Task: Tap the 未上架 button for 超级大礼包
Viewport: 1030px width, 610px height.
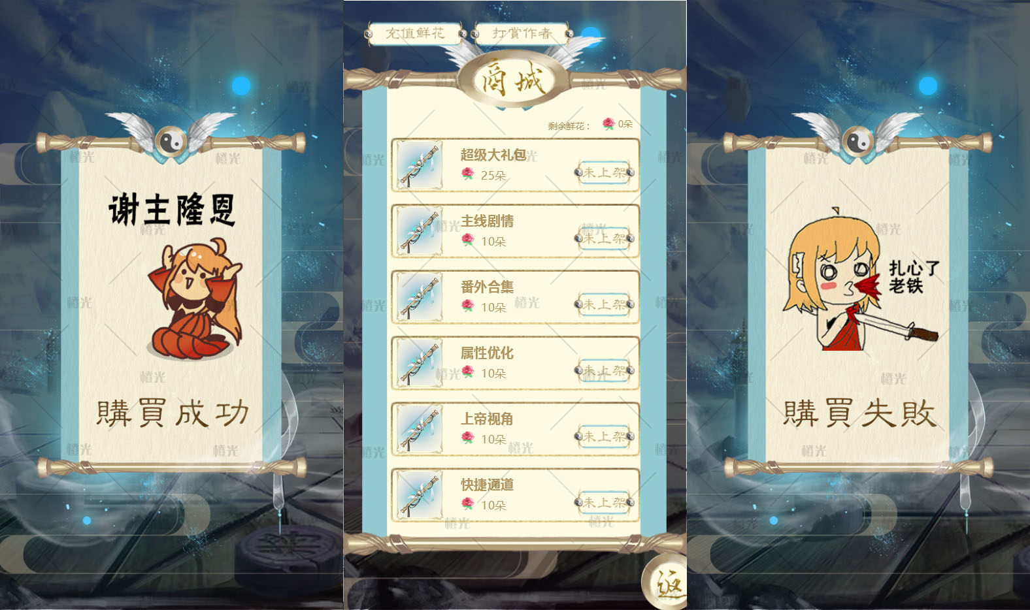Action: click(x=605, y=172)
